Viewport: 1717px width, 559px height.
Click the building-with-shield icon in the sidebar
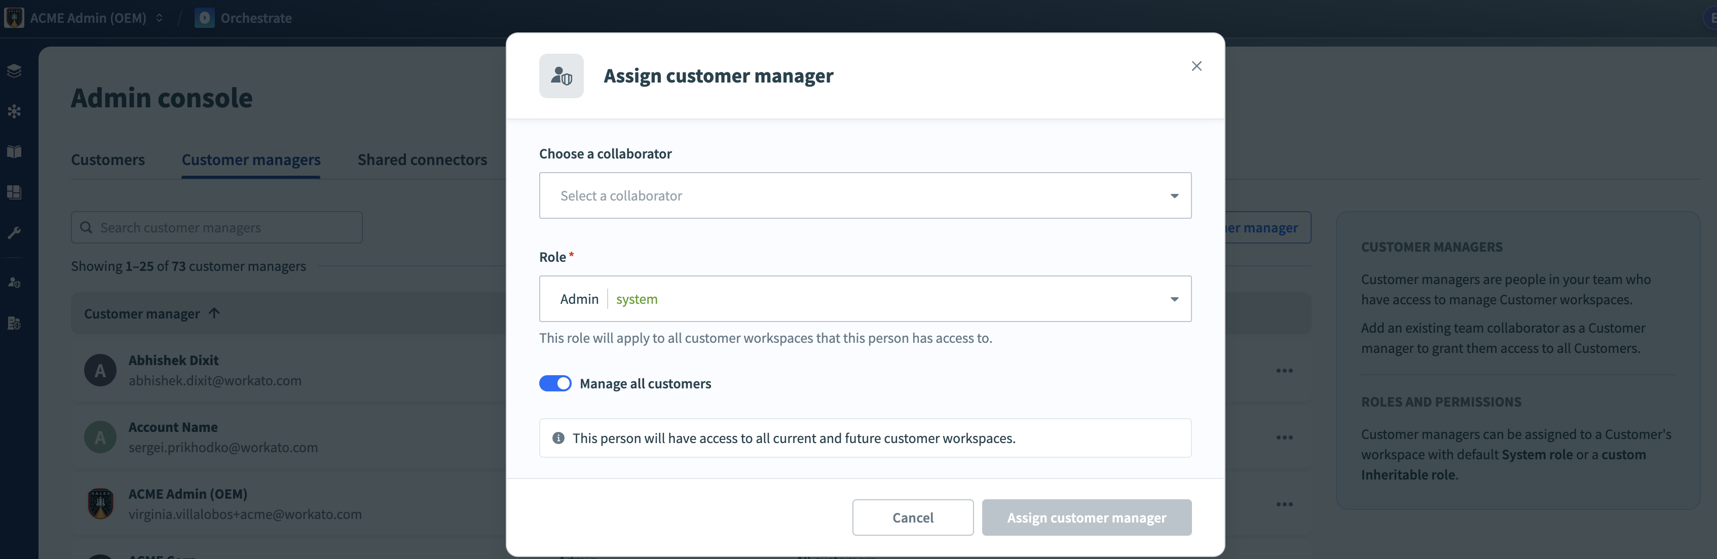14,323
